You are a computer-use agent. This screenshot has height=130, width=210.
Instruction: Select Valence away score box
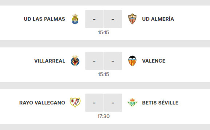point(113,61)
